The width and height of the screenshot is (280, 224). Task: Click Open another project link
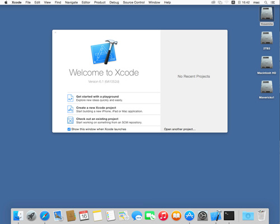180,129
